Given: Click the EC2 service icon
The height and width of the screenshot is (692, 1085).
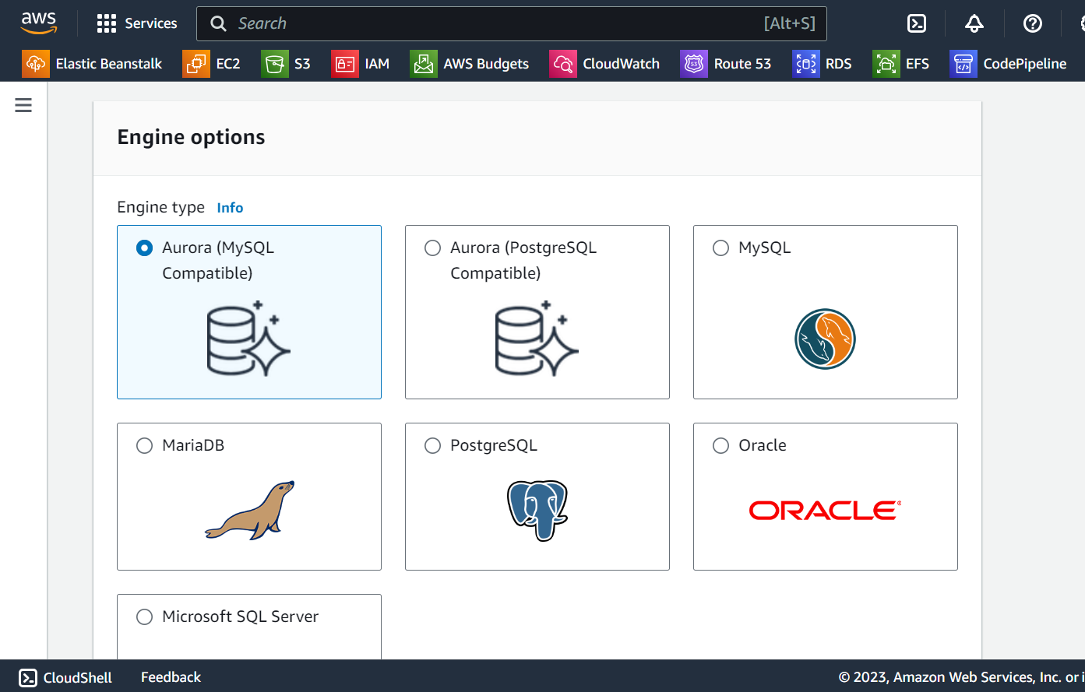Looking at the screenshot, I should (x=196, y=64).
